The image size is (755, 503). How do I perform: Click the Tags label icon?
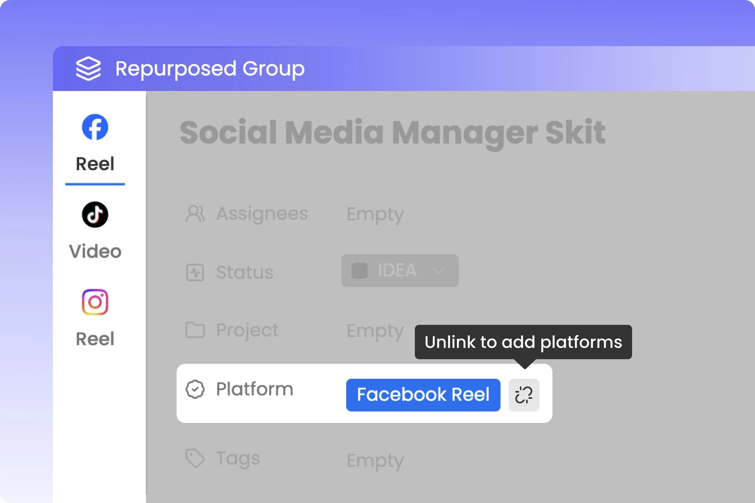pyautogui.click(x=195, y=458)
